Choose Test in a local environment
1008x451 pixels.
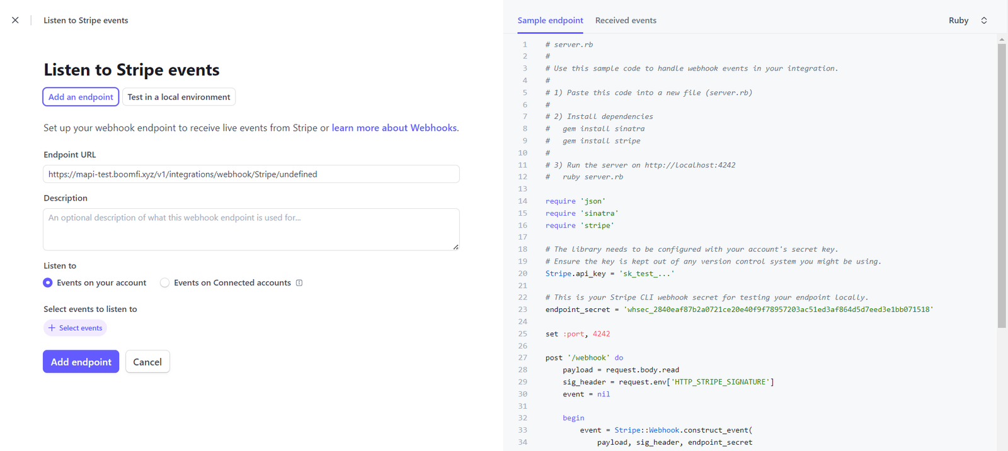(x=179, y=97)
